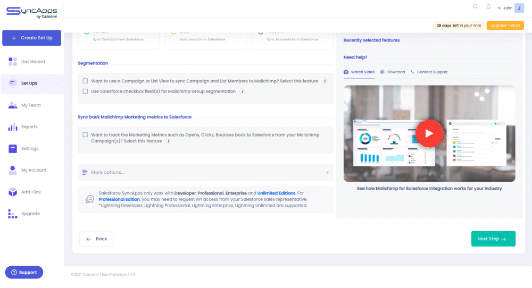Screen dimensions: 532x288
Task: Click the Watch Video camera icon
Action: tap(346, 72)
